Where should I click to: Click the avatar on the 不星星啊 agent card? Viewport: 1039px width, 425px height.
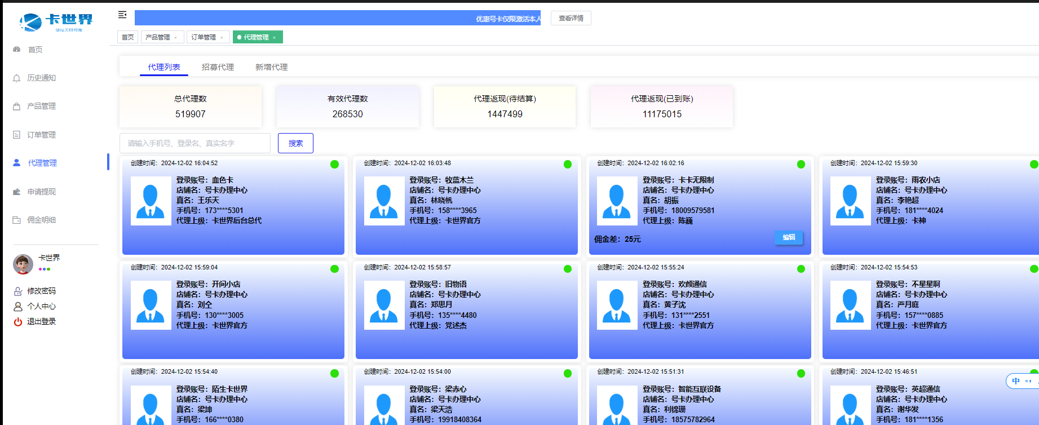pyautogui.click(x=851, y=306)
